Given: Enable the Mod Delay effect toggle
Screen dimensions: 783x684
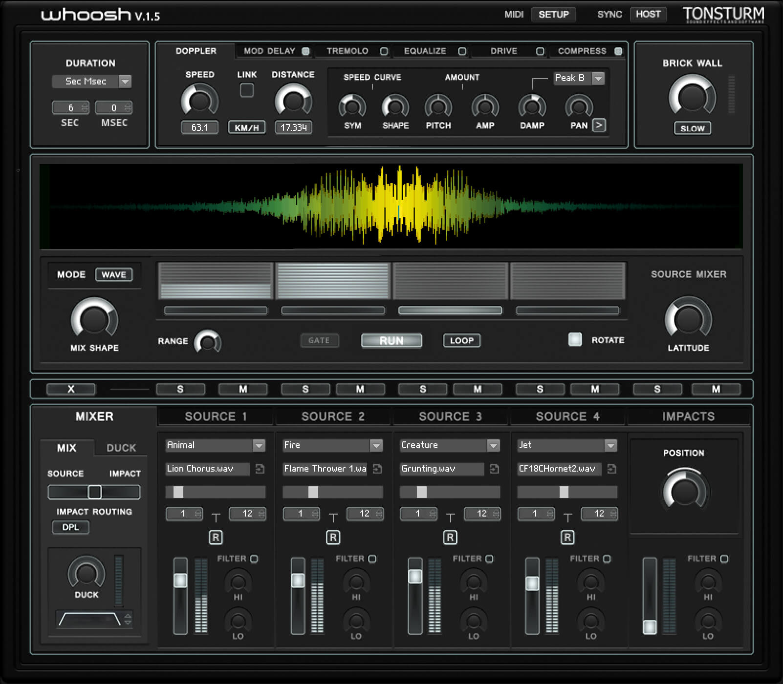Looking at the screenshot, I should [305, 51].
